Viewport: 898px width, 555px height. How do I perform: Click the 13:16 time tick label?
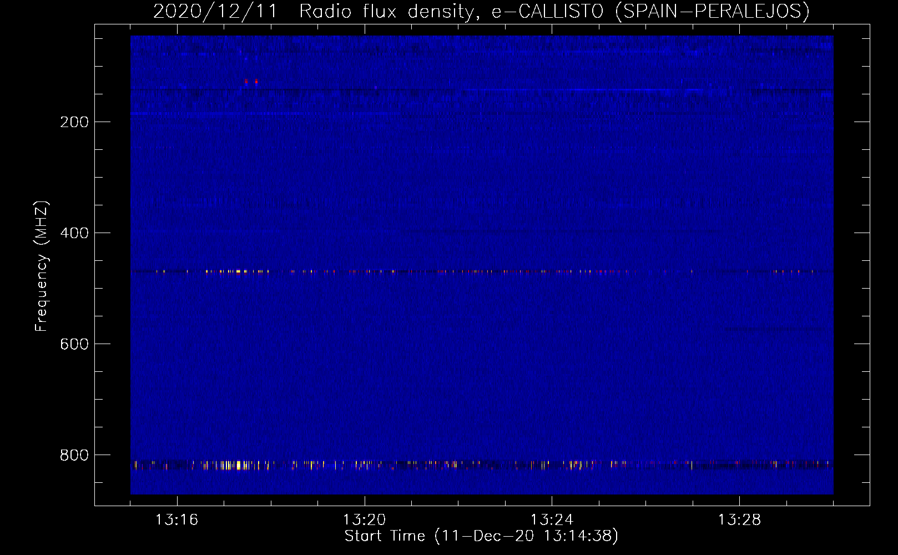coord(176,520)
